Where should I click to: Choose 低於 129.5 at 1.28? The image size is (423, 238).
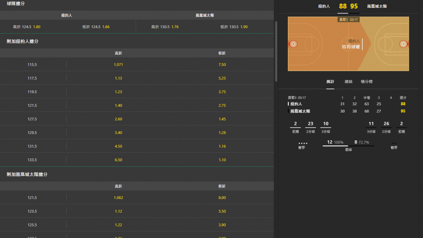point(222,132)
